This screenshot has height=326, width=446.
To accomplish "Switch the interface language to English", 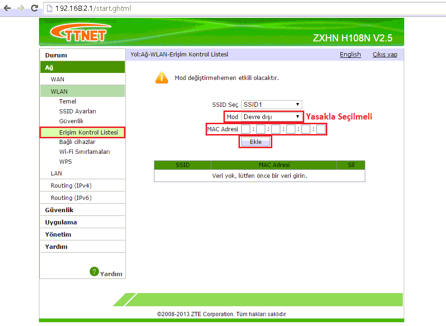I will [x=350, y=54].
